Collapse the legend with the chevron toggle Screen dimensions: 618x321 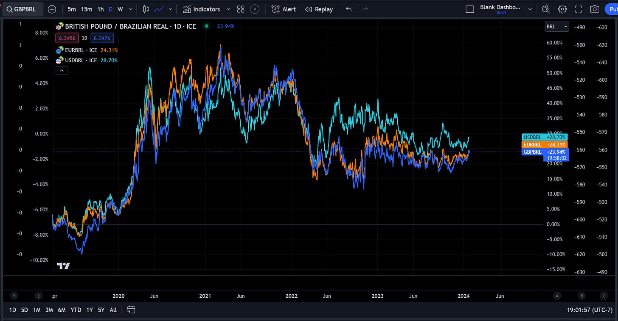click(x=62, y=70)
